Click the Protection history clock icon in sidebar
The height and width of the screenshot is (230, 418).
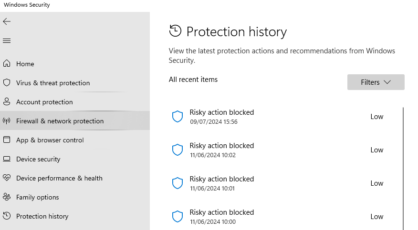7,216
